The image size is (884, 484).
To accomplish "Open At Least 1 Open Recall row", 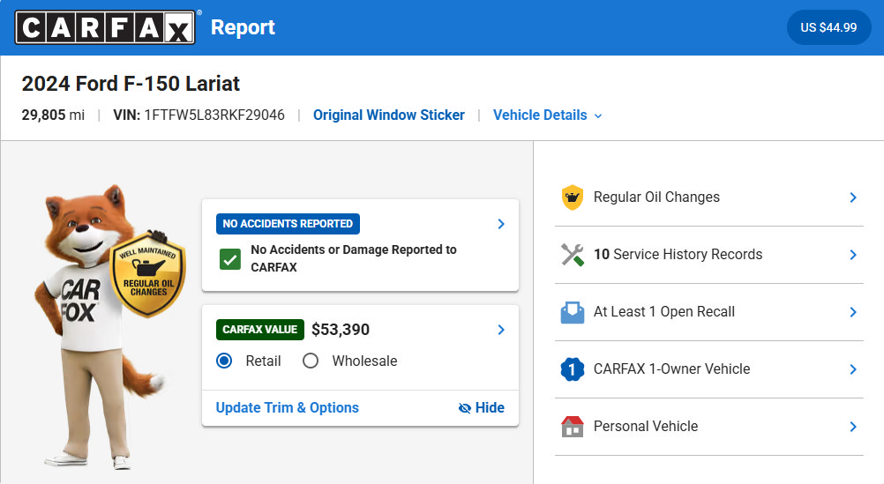I will coord(709,312).
